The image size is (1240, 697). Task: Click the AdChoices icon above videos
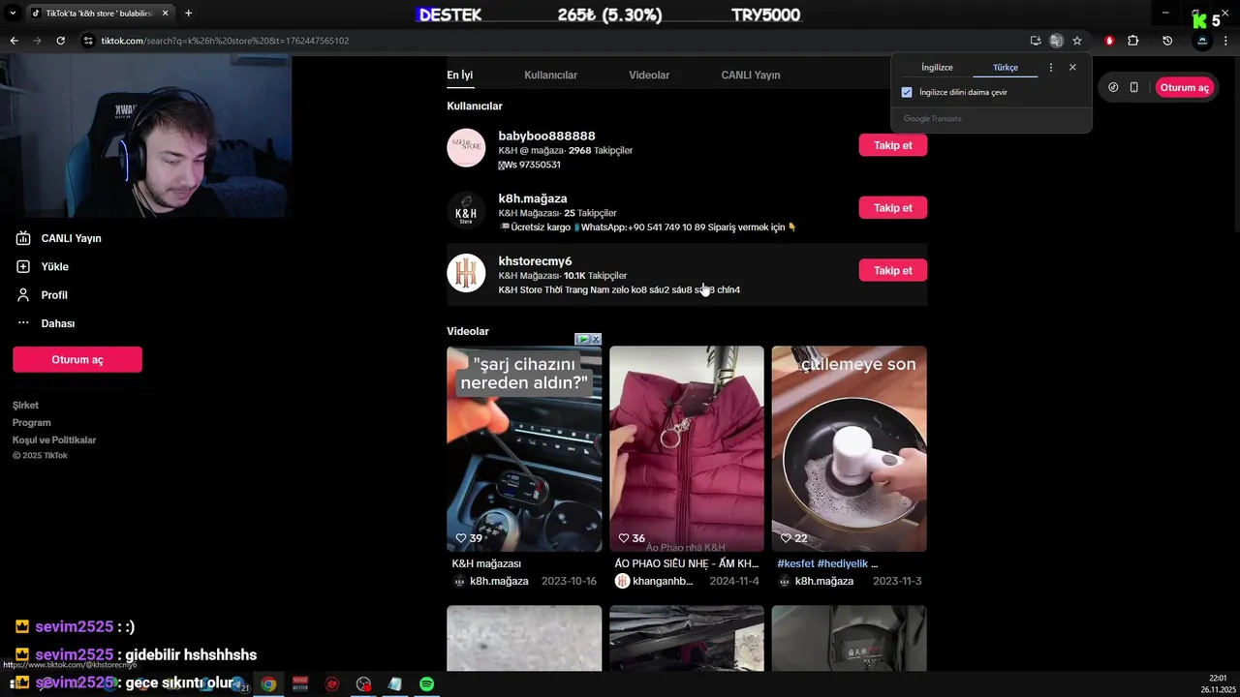click(x=582, y=339)
